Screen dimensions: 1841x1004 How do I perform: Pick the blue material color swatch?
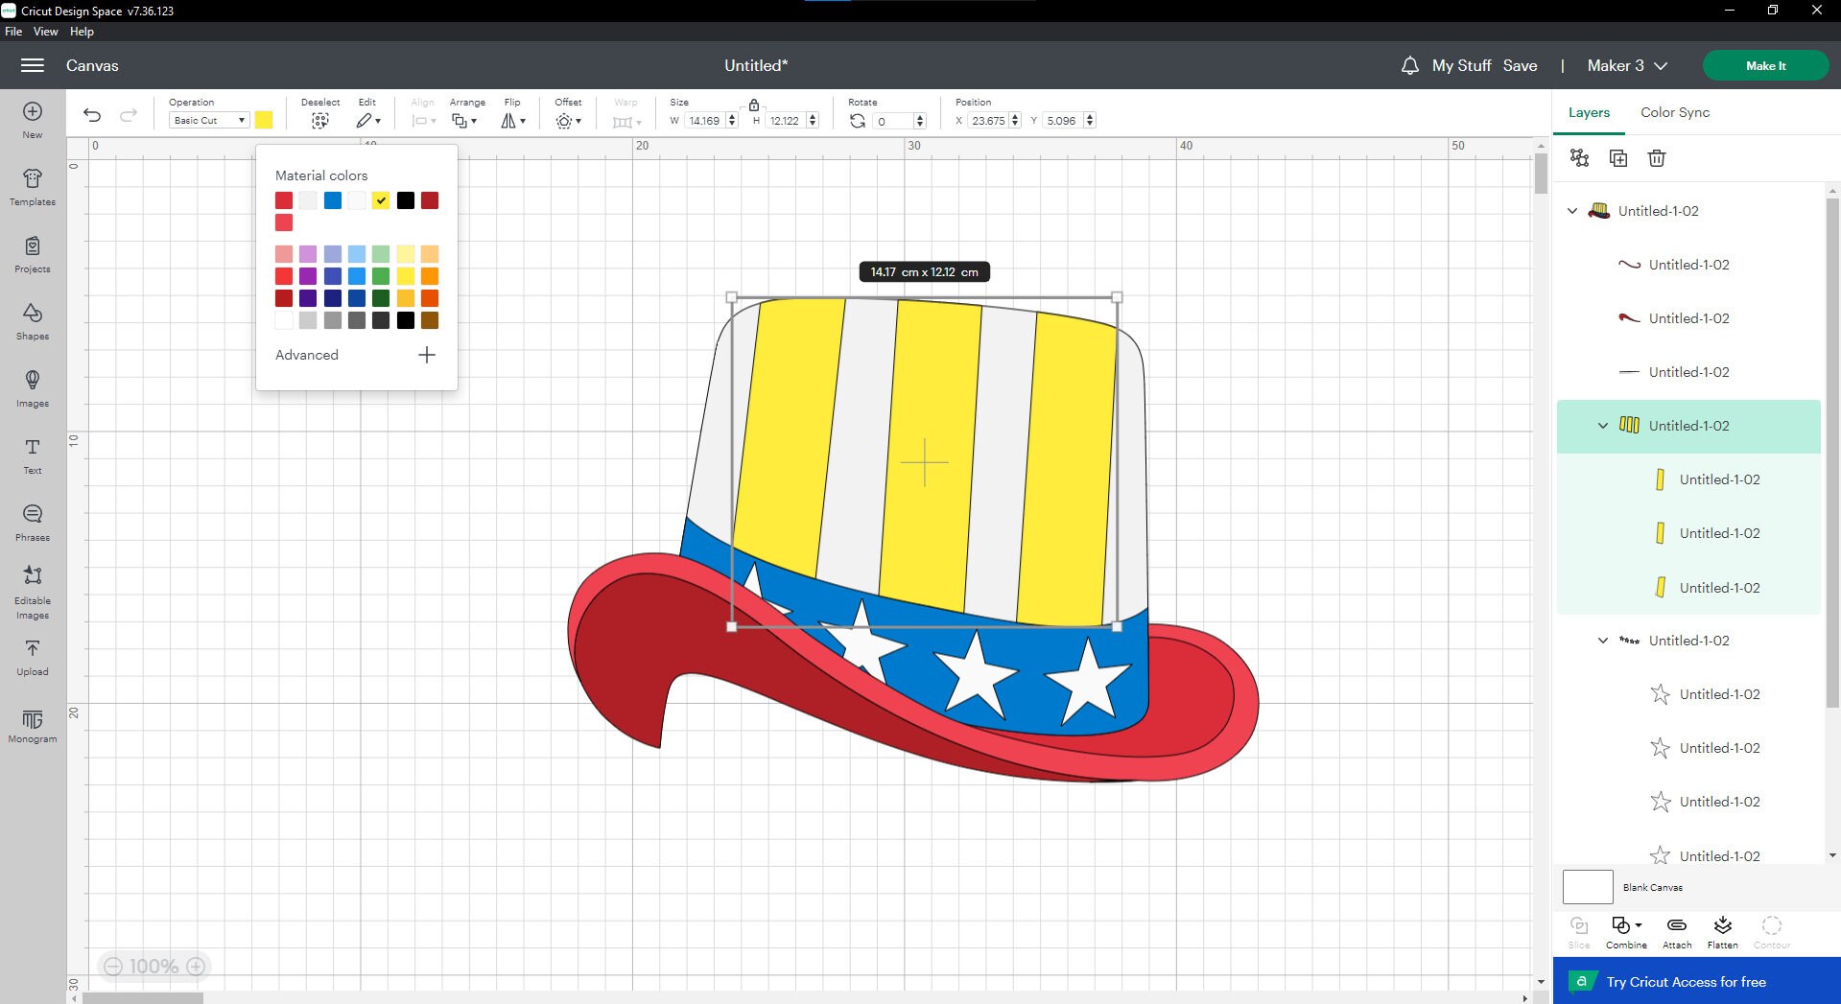pyautogui.click(x=332, y=200)
